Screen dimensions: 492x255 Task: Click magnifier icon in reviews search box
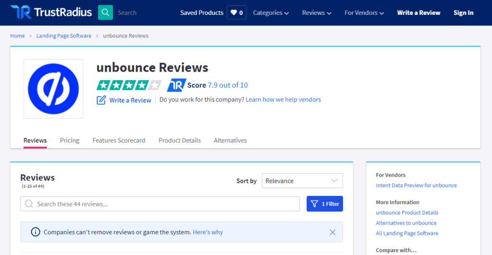click(29, 204)
